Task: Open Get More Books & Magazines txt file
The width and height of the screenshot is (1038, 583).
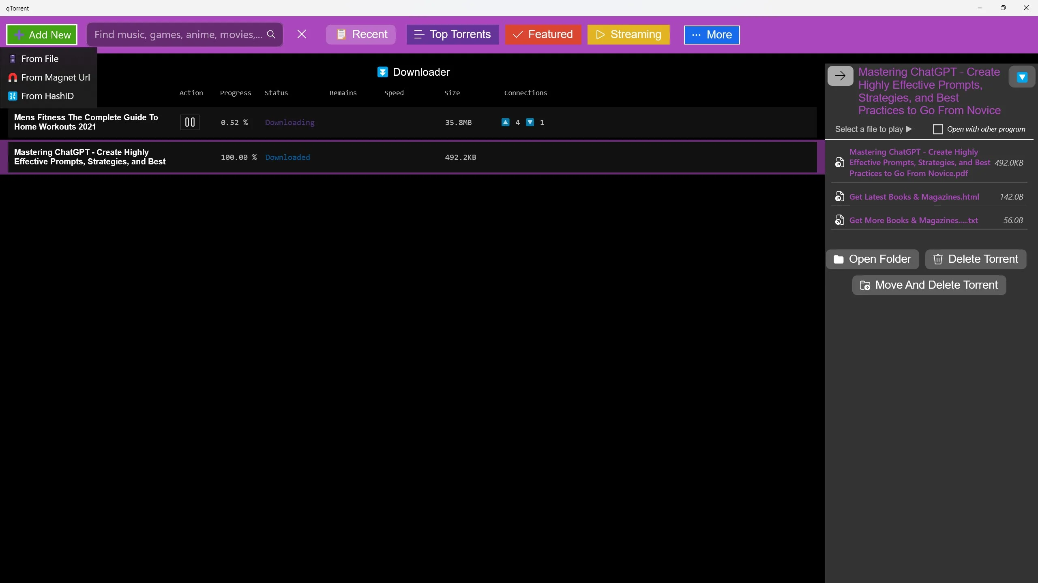Action: (914, 220)
